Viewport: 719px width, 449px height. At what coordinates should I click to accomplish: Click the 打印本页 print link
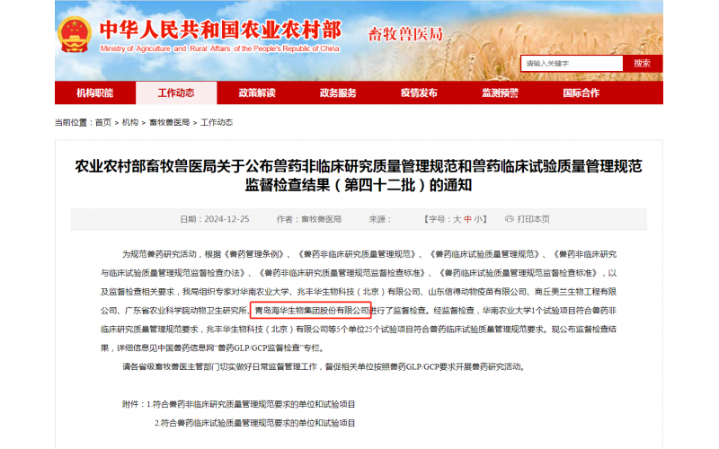533,219
